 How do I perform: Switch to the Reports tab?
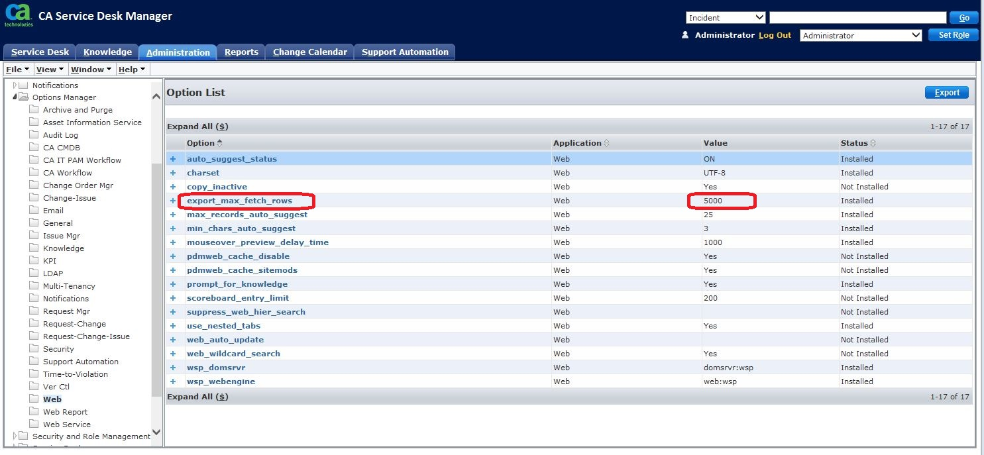[x=241, y=52]
